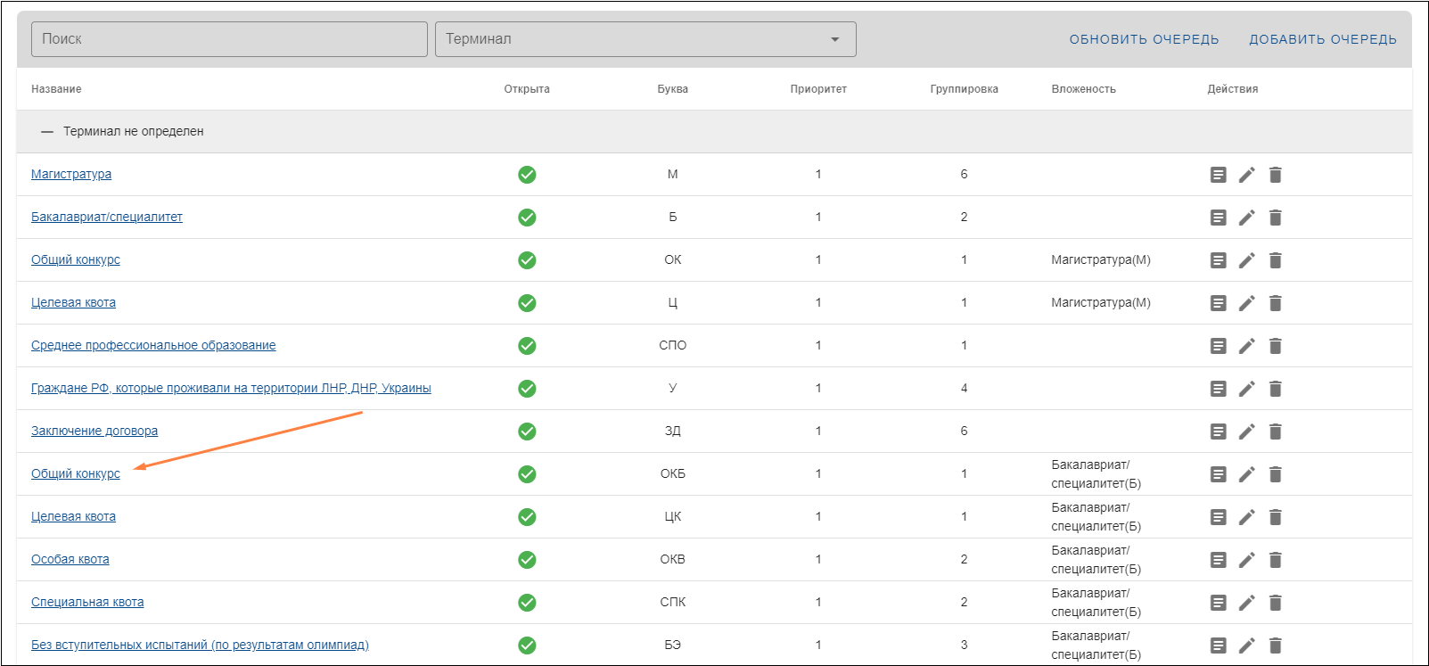
Task: Open details icon for Специальная квота row
Action: pyautogui.click(x=1218, y=603)
